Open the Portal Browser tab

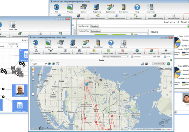[137, 52]
